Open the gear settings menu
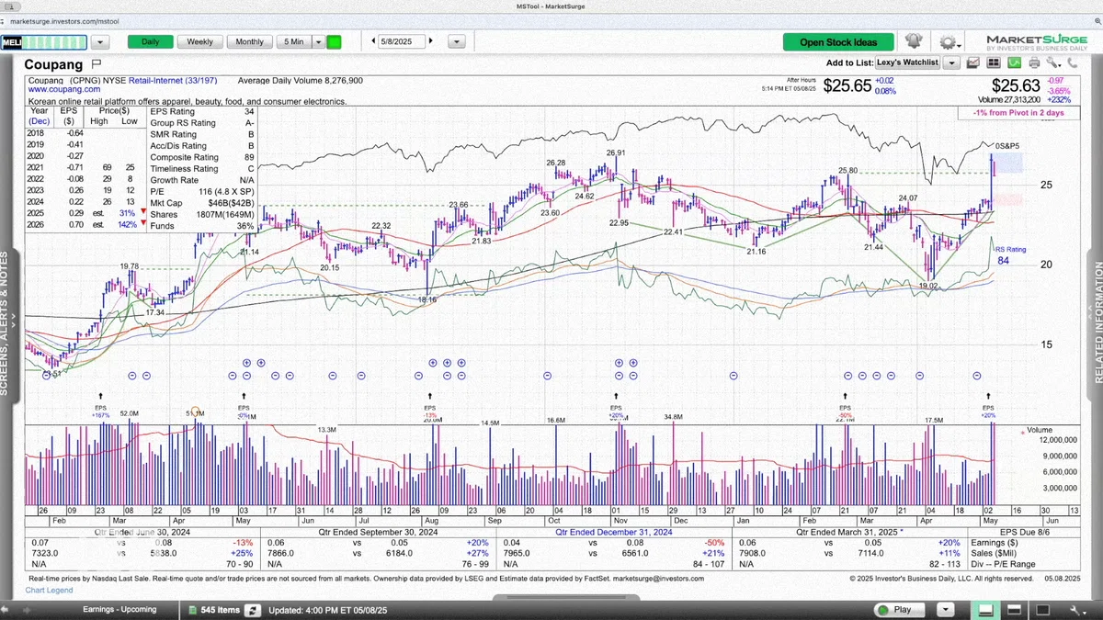The image size is (1103, 620). point(947,41)
